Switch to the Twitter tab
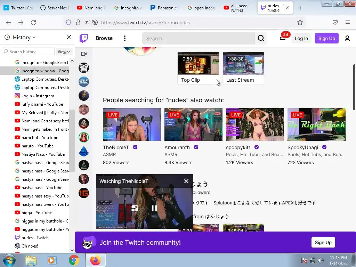 18,8
